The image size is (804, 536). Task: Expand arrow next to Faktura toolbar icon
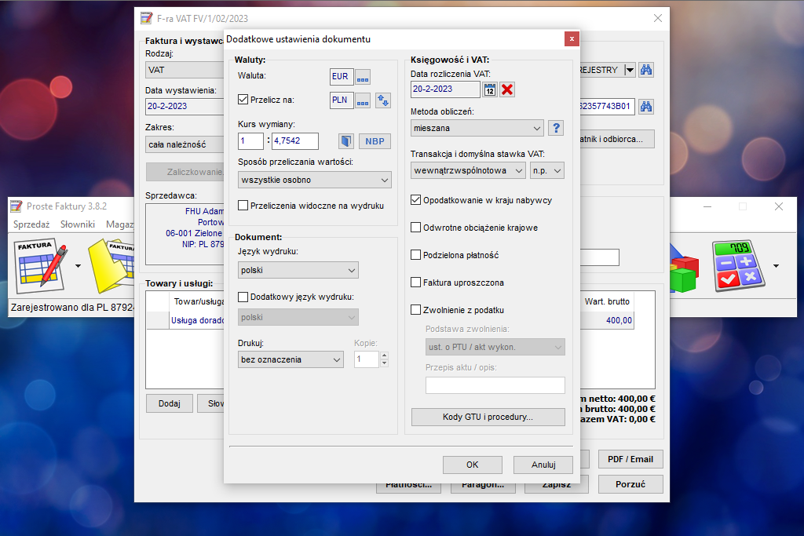(x=78, y=266)
